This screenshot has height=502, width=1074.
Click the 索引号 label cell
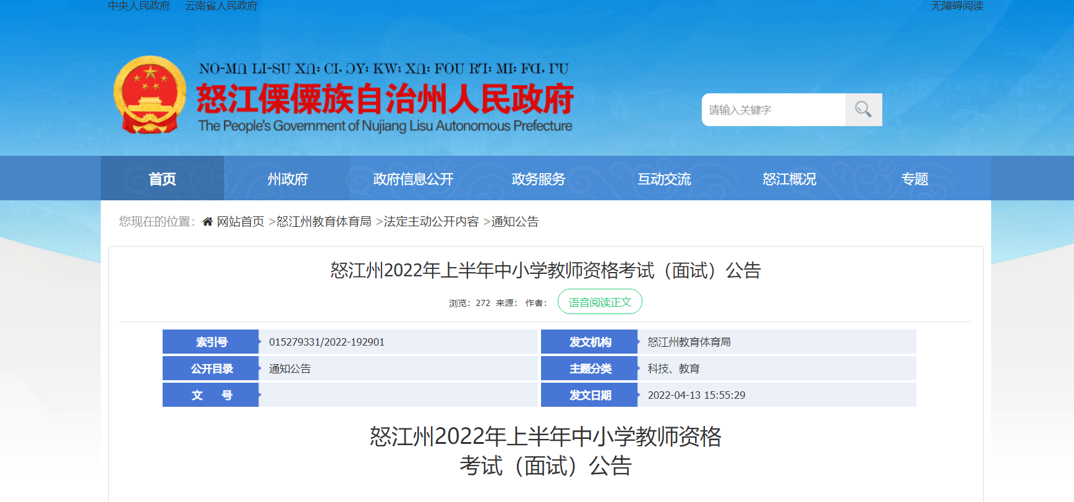(211, 342)
